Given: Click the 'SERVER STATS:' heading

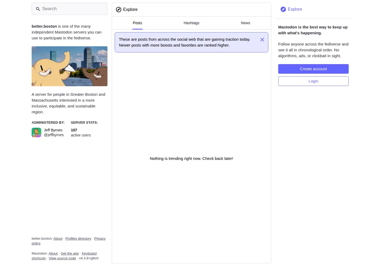Looking at the screenshot, I should point(84,123).
